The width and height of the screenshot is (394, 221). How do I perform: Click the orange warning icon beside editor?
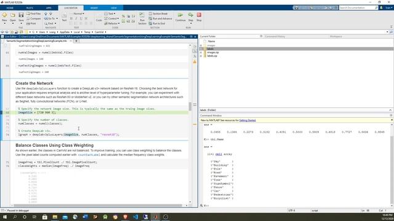(x=195, y=61)
